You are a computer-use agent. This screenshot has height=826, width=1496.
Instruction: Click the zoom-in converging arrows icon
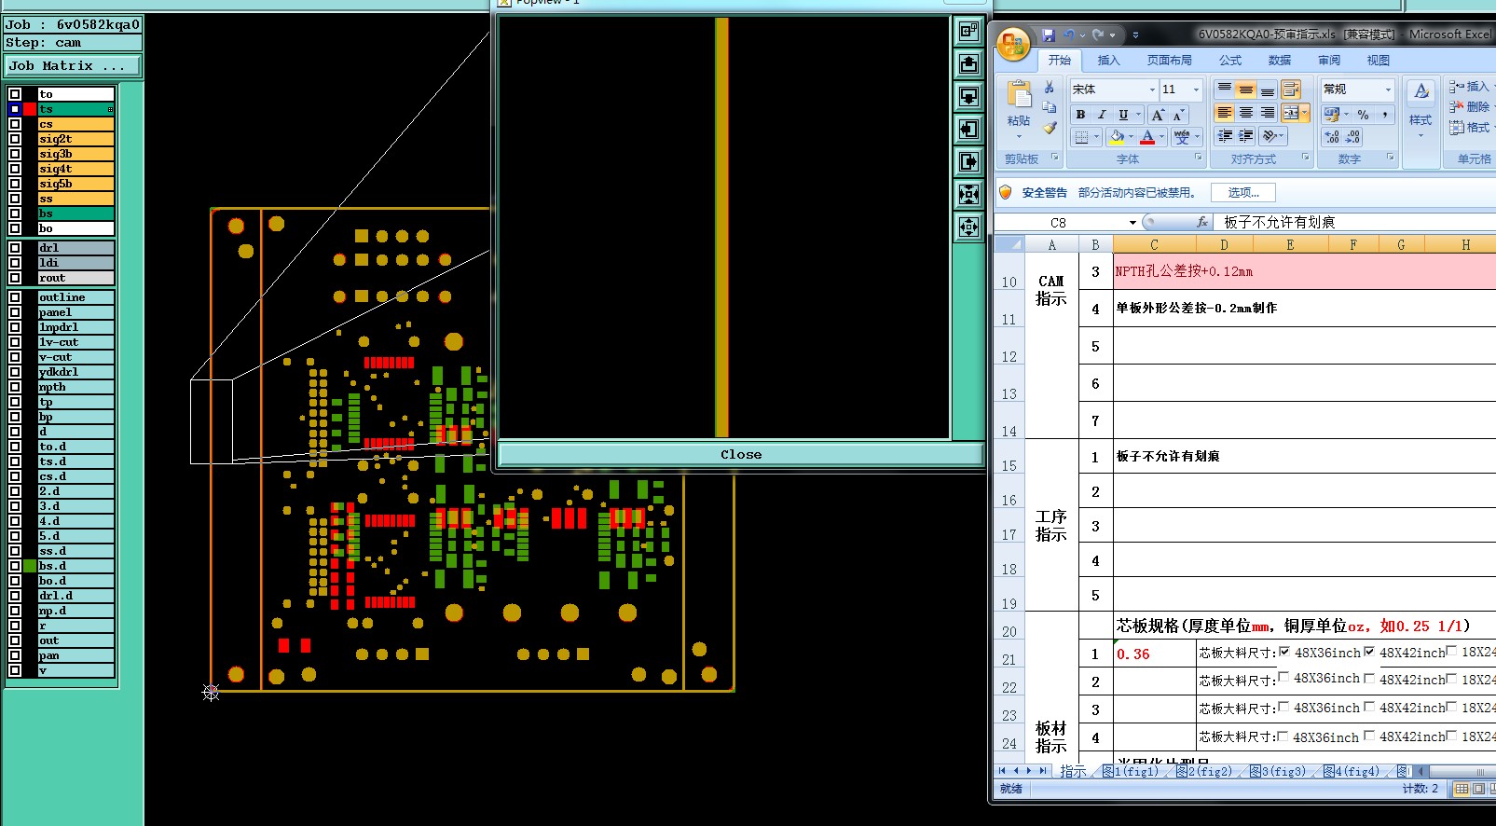(969, 194)
